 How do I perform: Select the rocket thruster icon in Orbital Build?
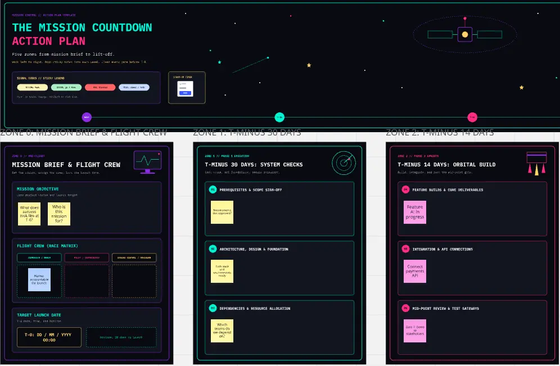536,163
